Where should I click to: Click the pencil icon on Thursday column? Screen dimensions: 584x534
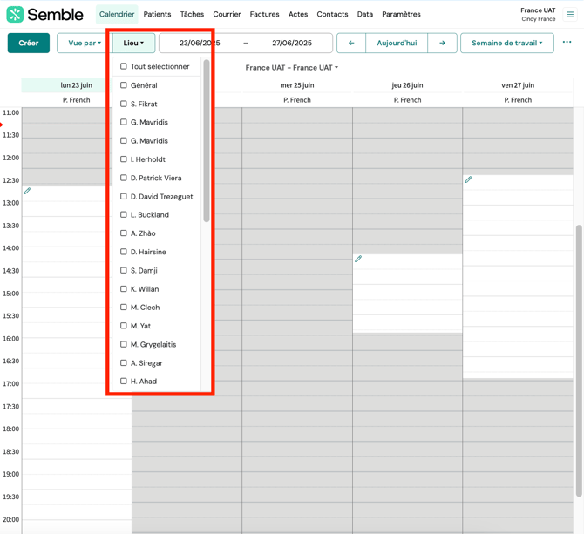pyautogui.click(x=358, y=260)
